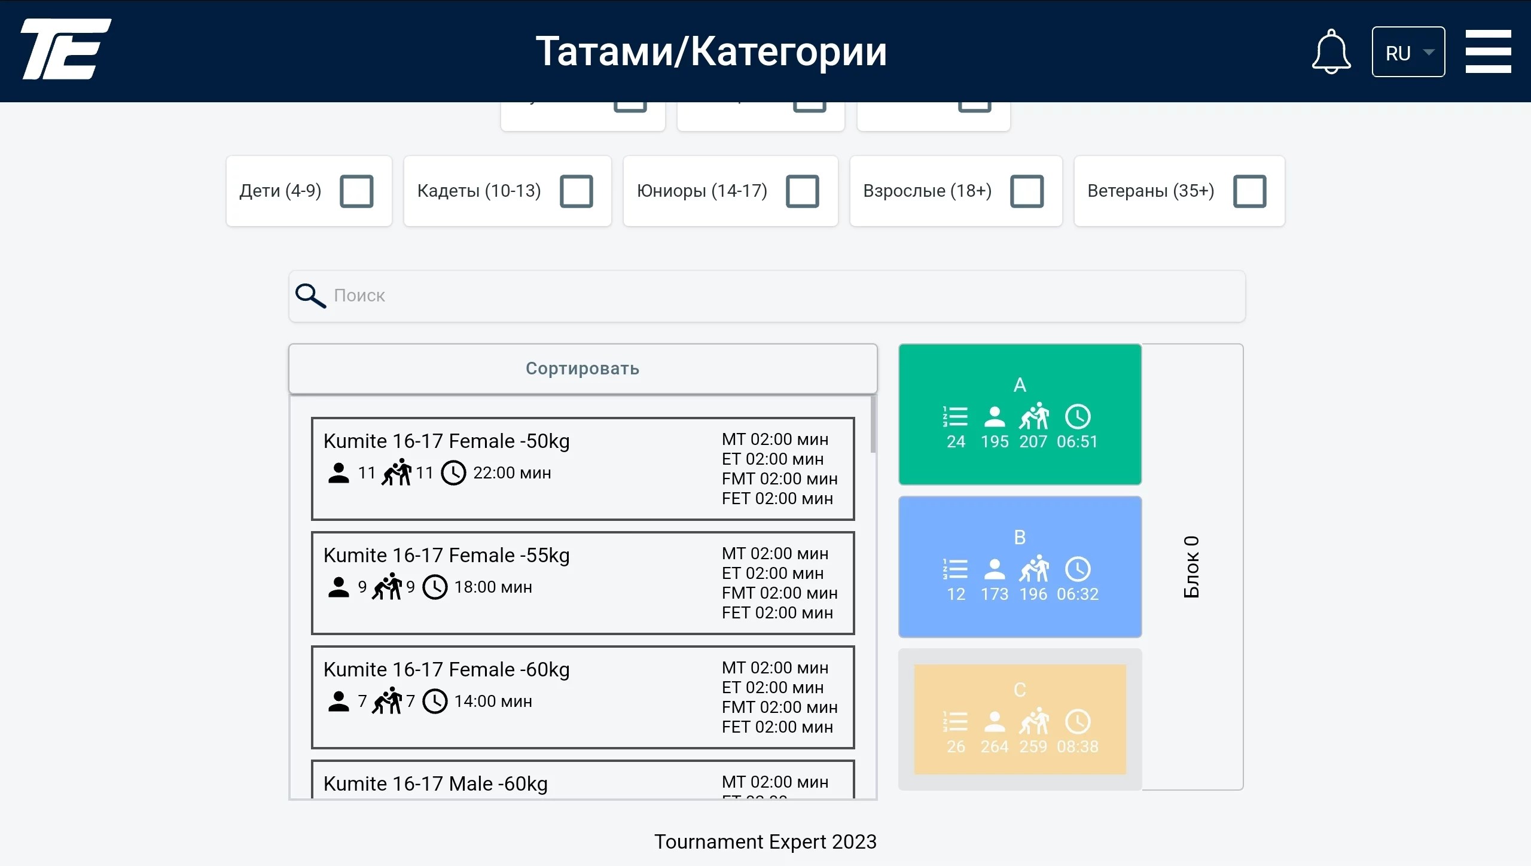Click the Tournament Expert 2023 footer text
Image resolution: width=1531 pixels, height=866 pixels.
click(765, 841)
